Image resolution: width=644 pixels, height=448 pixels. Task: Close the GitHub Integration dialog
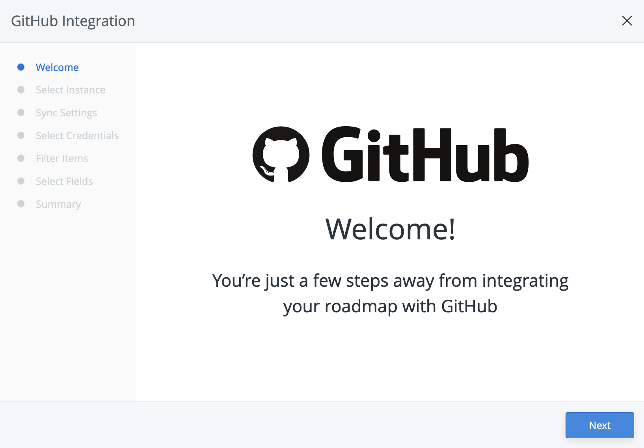click(x=627, y=21)
